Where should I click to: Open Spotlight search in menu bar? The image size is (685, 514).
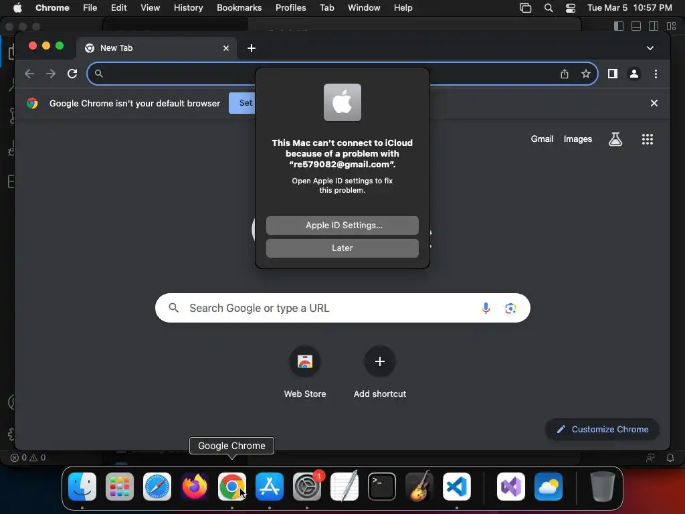[x=549, y=8]
